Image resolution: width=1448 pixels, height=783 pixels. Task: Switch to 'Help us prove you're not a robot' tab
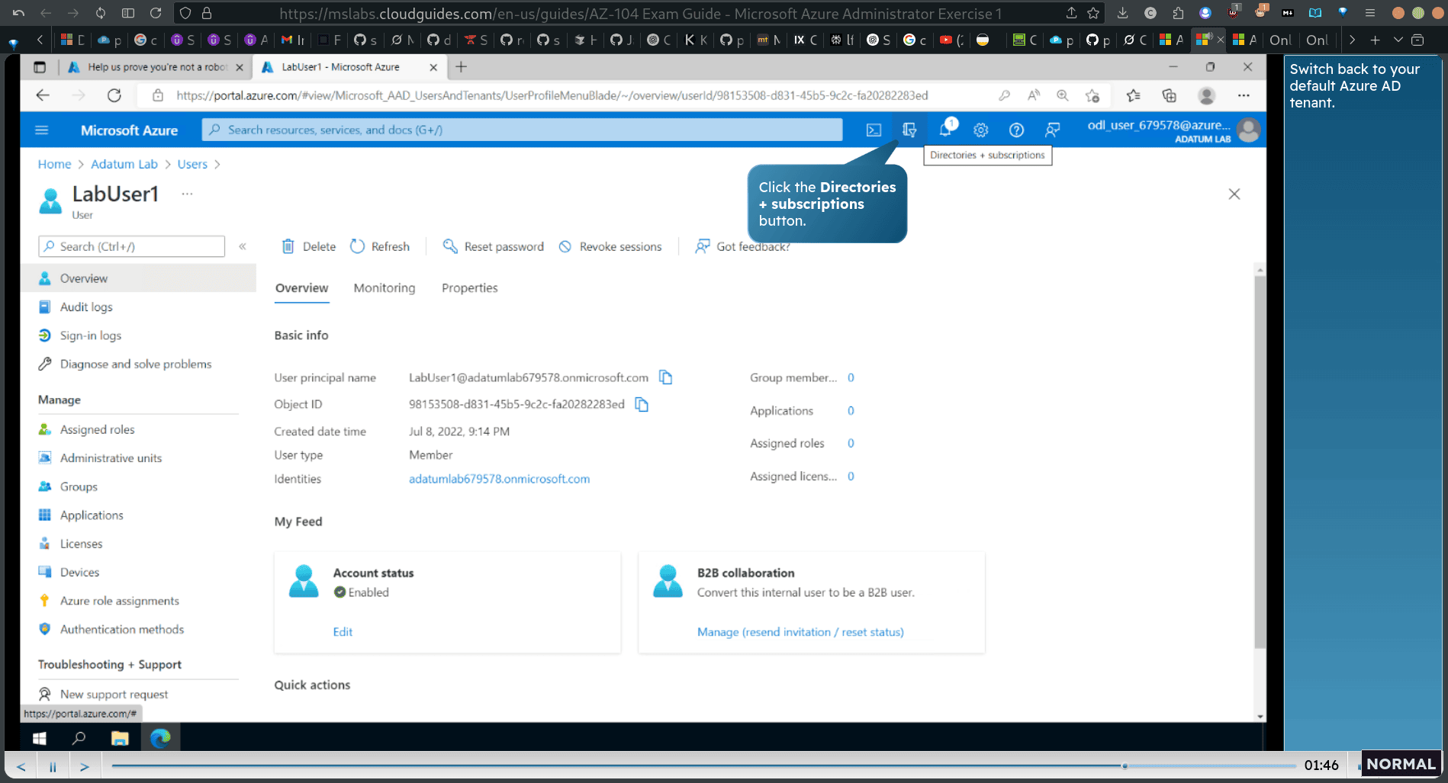[x=156, y=67]
